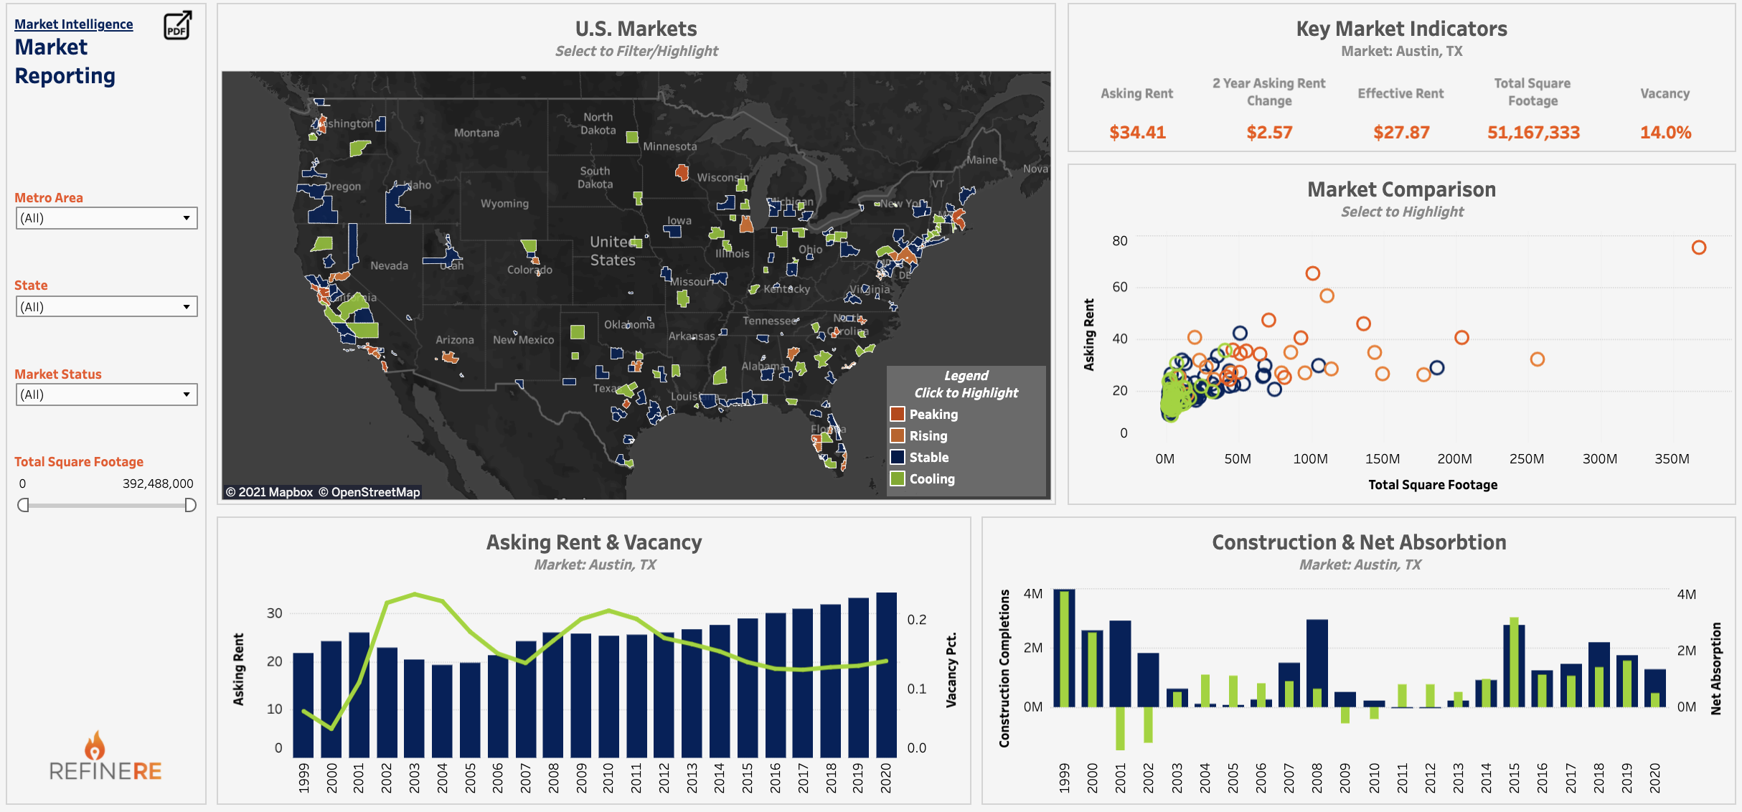Click the Vacancy value 14.0%
Viewport: 1742px width, 812px height.
pyautogui.click(x=1665, y=133)
